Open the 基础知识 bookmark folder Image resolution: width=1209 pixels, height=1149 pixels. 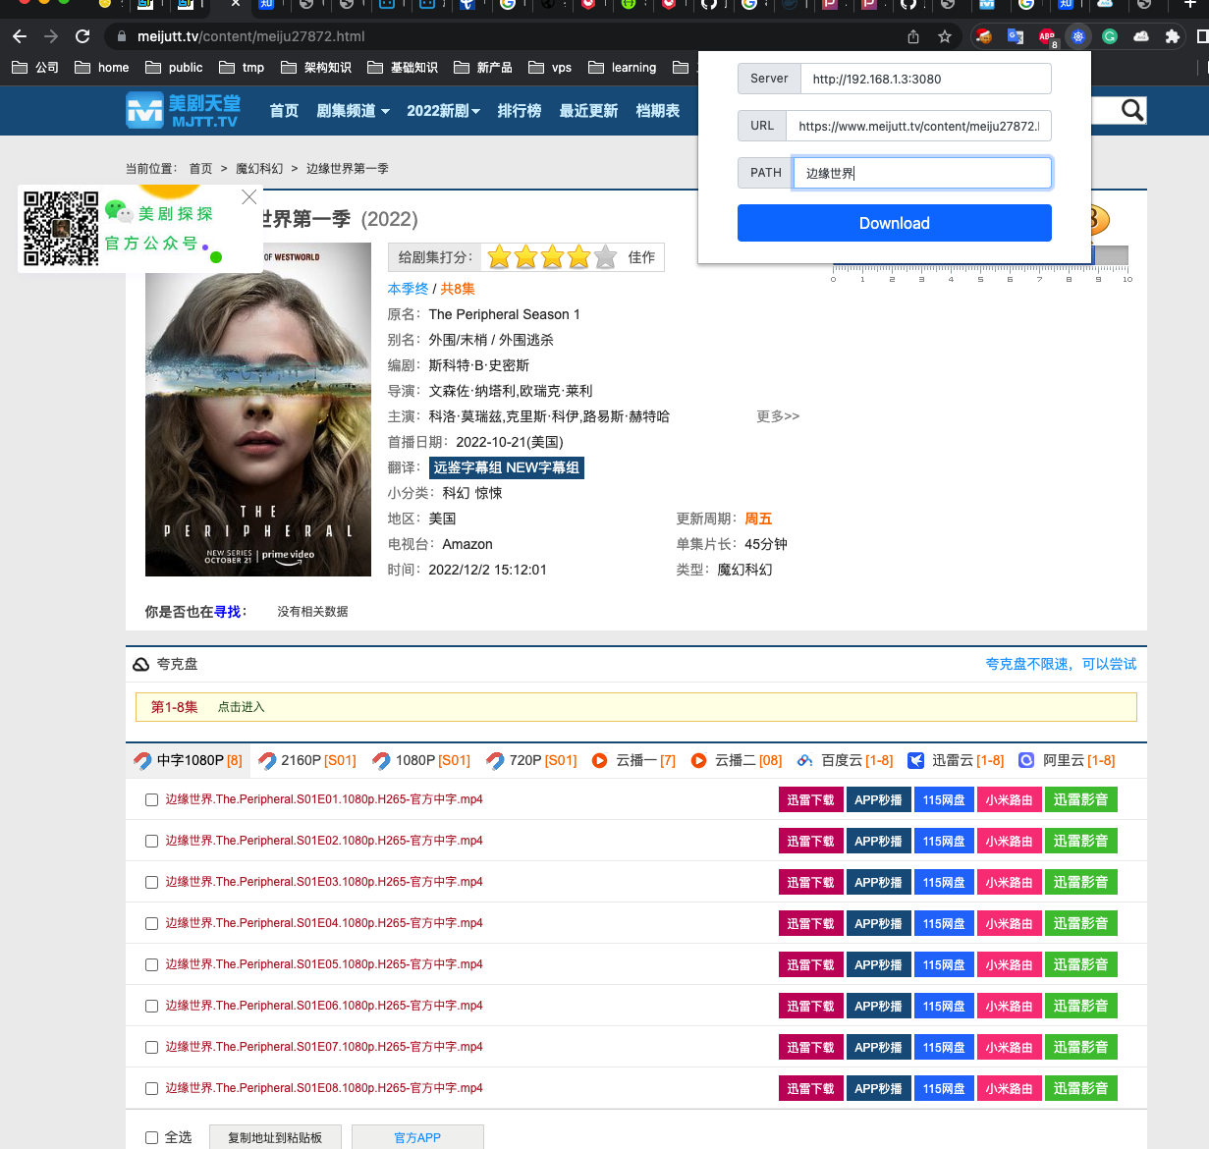[403, 68]
